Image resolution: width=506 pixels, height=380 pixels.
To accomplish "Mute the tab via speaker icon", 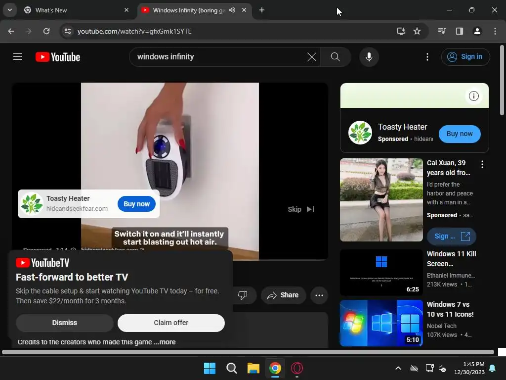I will pos(232,10).
